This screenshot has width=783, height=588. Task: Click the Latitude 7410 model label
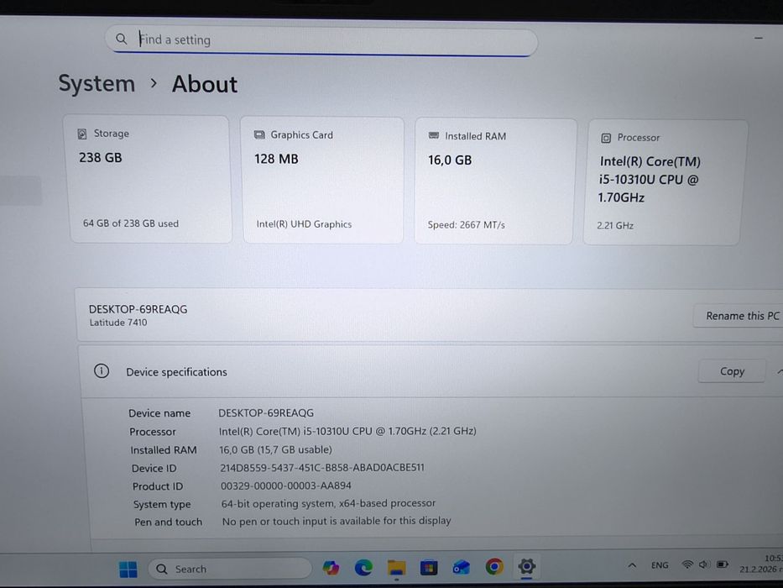click(x=118, y=323)
